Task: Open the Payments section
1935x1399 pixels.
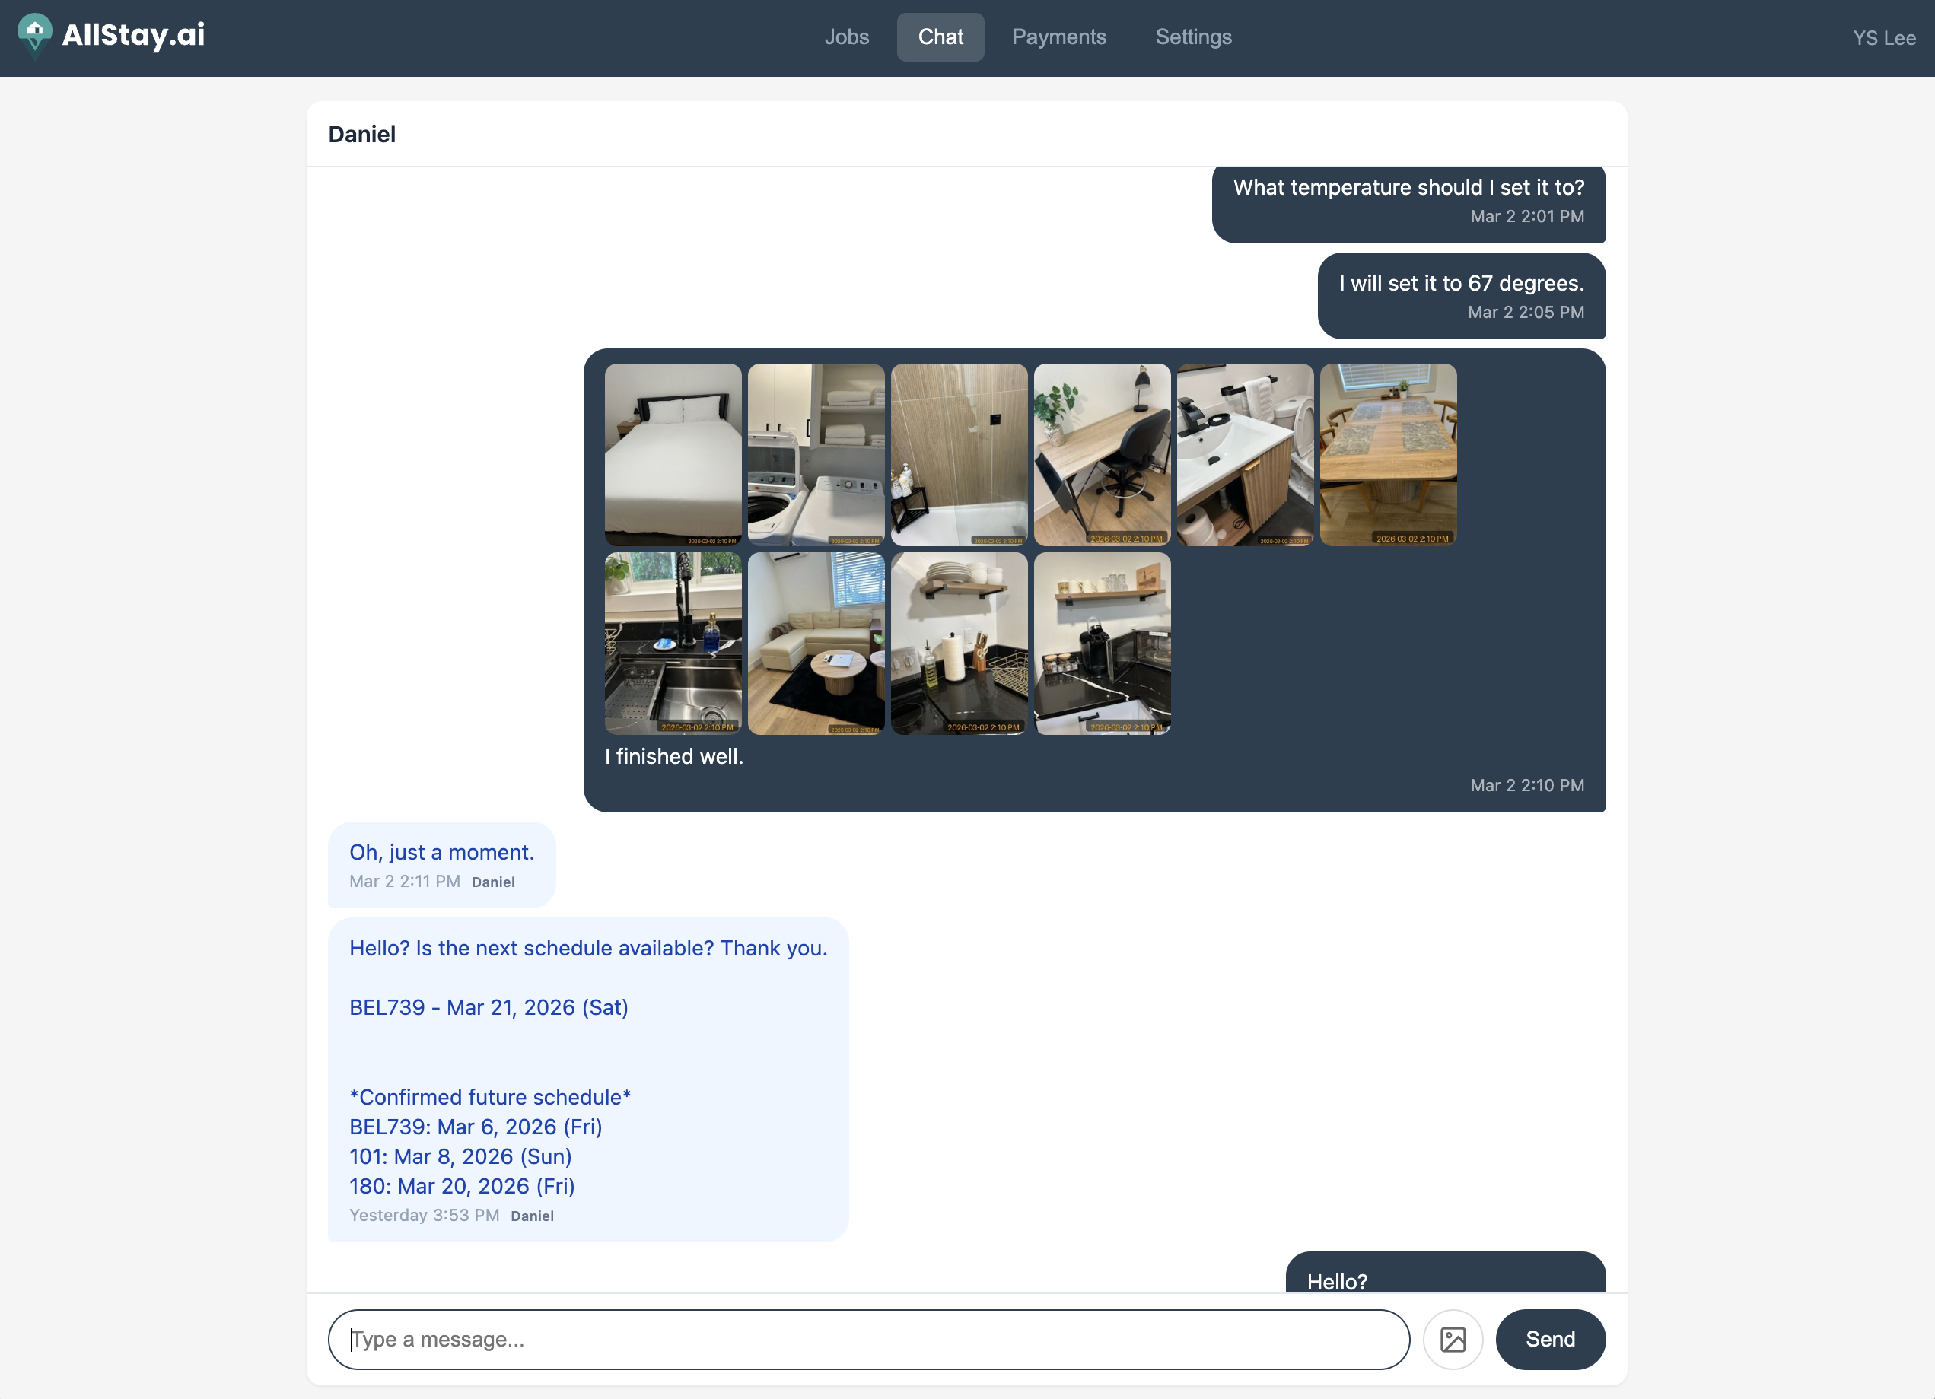Action: (1058, 37)
